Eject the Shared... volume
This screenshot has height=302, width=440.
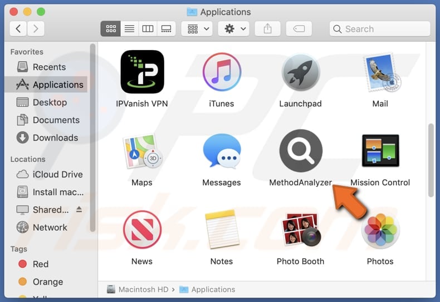tap(79, 209)
